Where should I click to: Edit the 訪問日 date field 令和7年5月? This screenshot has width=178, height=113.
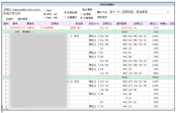[23, 14]
